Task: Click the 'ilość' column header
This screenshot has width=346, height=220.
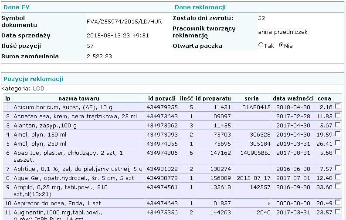Action: [187, 98]
